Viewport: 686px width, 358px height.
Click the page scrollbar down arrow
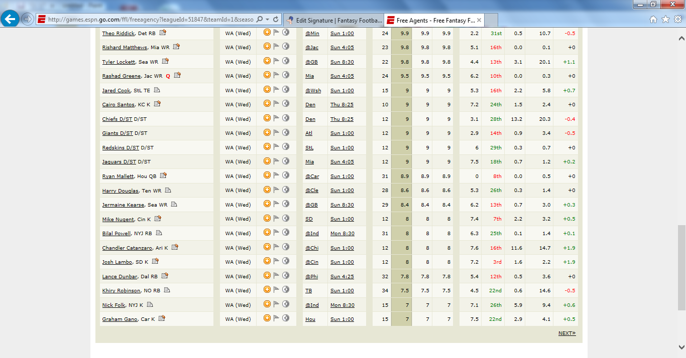pyautogui.click(x=681, y=347)
